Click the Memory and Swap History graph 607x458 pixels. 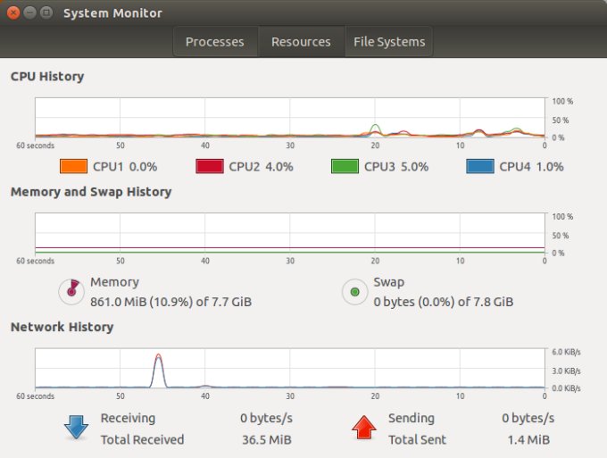pos(290,234)
